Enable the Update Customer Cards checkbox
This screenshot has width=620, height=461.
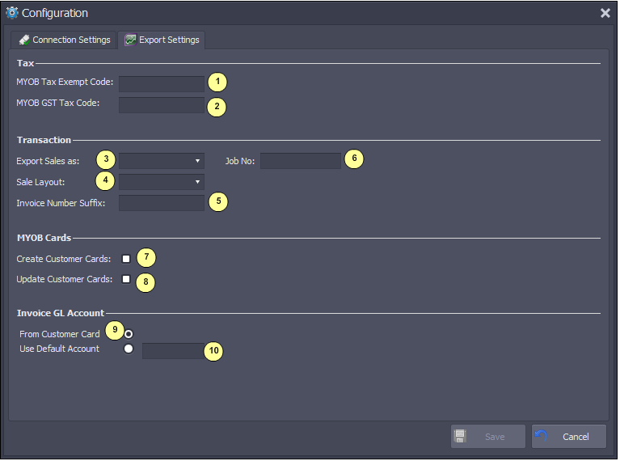pyautogui.click(x=126, y=279)
